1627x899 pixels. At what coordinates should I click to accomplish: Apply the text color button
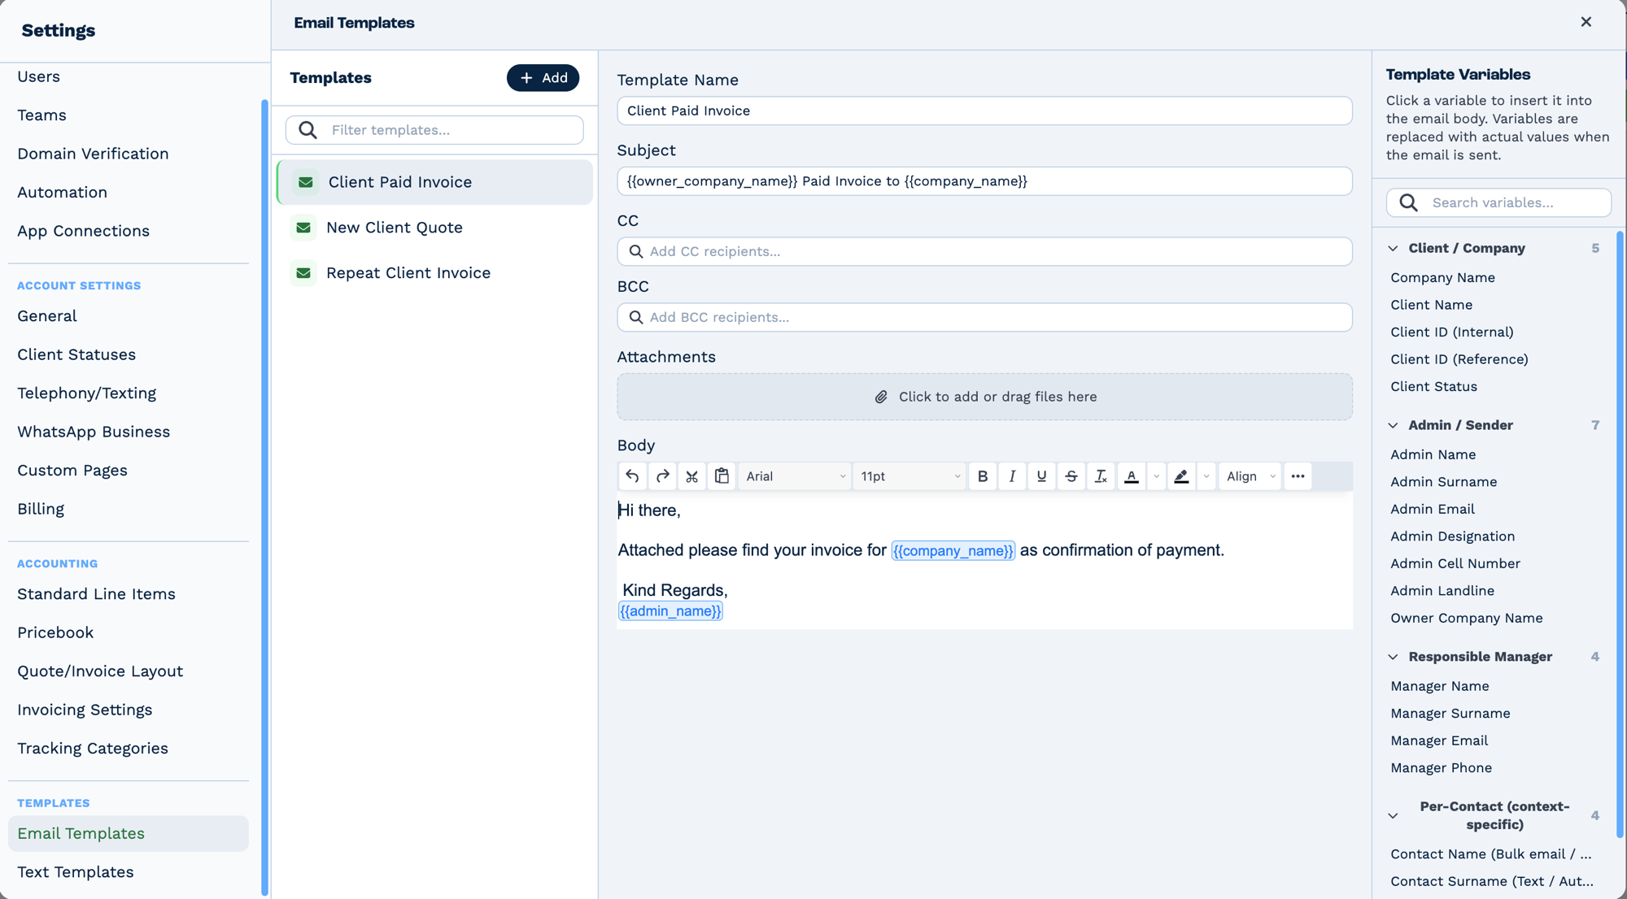click(x=1131, y=476)
